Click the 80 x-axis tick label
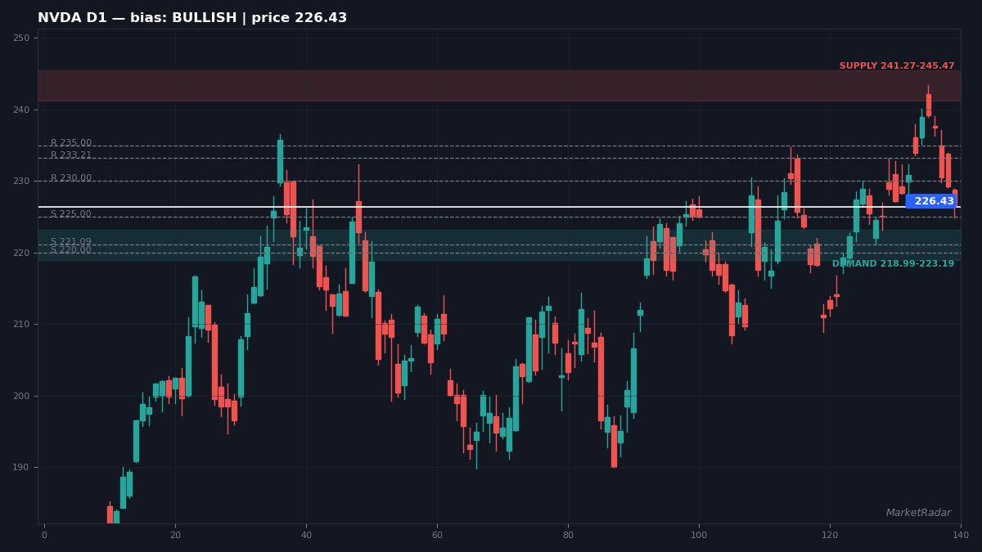This screenshot has height=552, width=982. 568,535
